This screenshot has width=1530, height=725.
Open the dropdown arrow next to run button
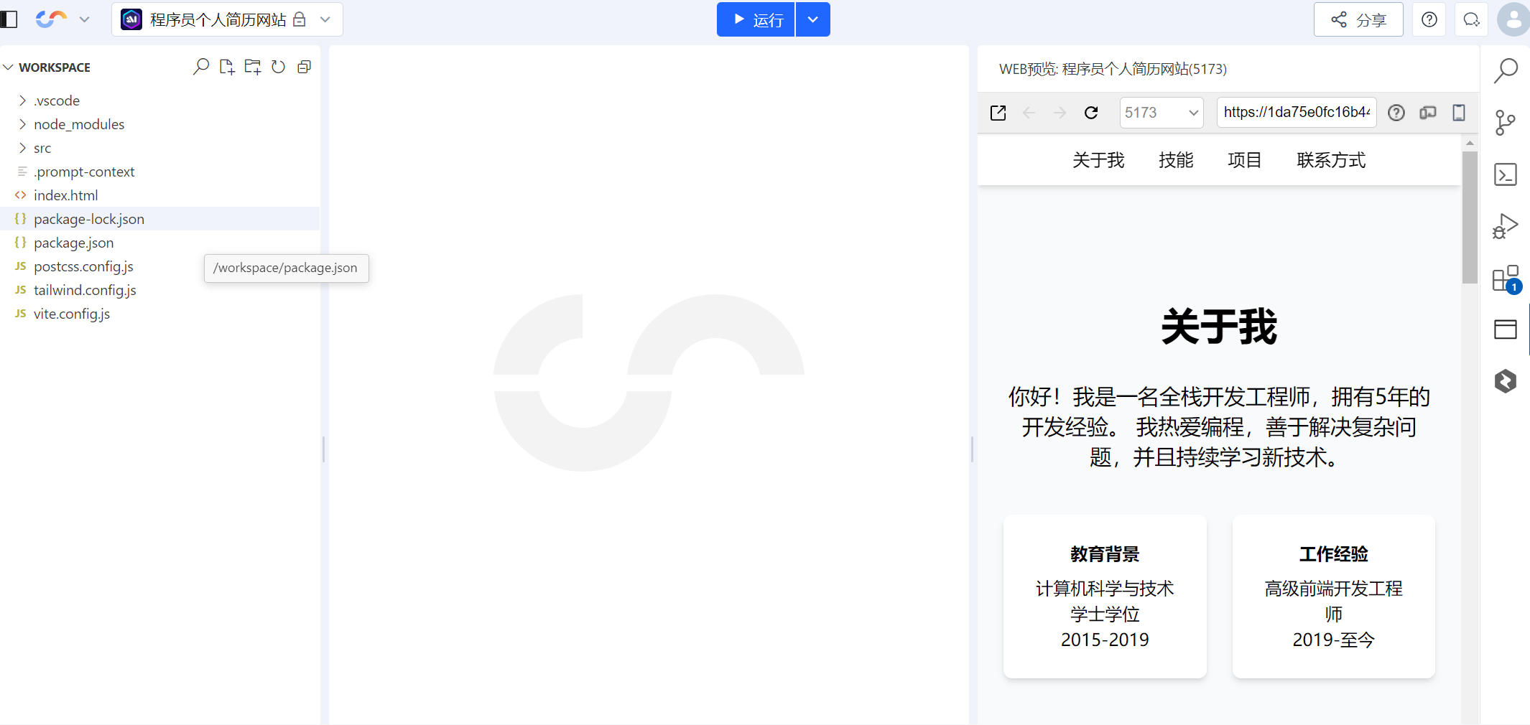[813, 19]
